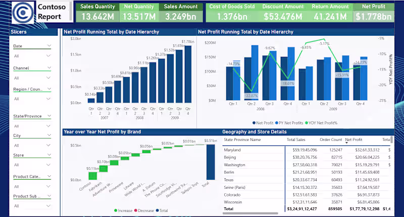
Task: Click the sort arrow under Net Profit column header
Action: [346, 143]
